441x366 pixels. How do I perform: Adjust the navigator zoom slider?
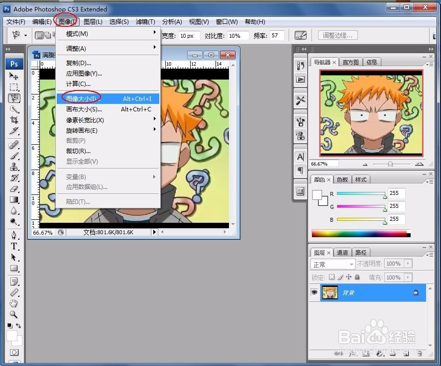click(x=390, y=164)
